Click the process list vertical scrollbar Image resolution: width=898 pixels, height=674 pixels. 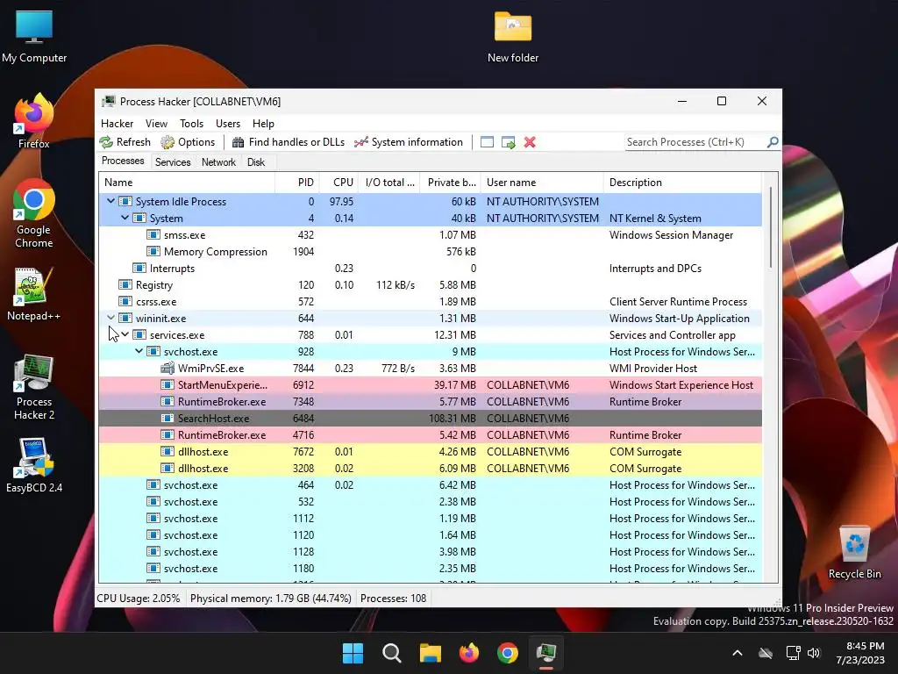tap(770, 229)
